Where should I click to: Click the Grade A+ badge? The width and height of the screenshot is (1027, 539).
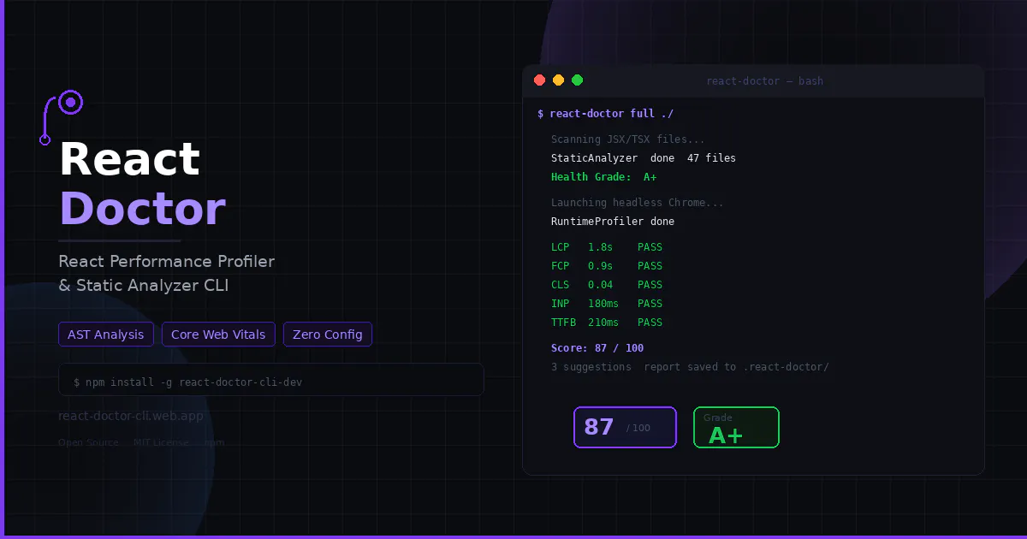pyautogui.click(x=736, y=427)
